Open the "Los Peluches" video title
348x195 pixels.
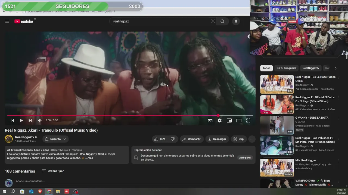(x=315, y=140)
